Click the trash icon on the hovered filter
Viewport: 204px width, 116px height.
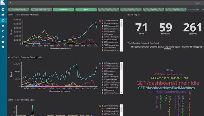45,9
